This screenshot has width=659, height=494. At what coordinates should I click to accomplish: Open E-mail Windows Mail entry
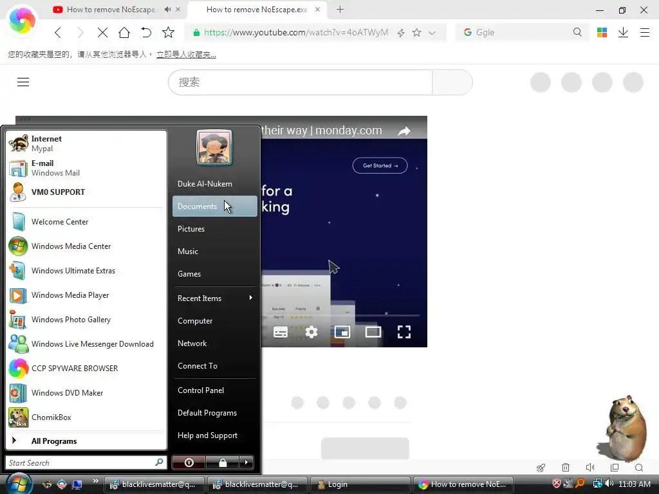86,168
